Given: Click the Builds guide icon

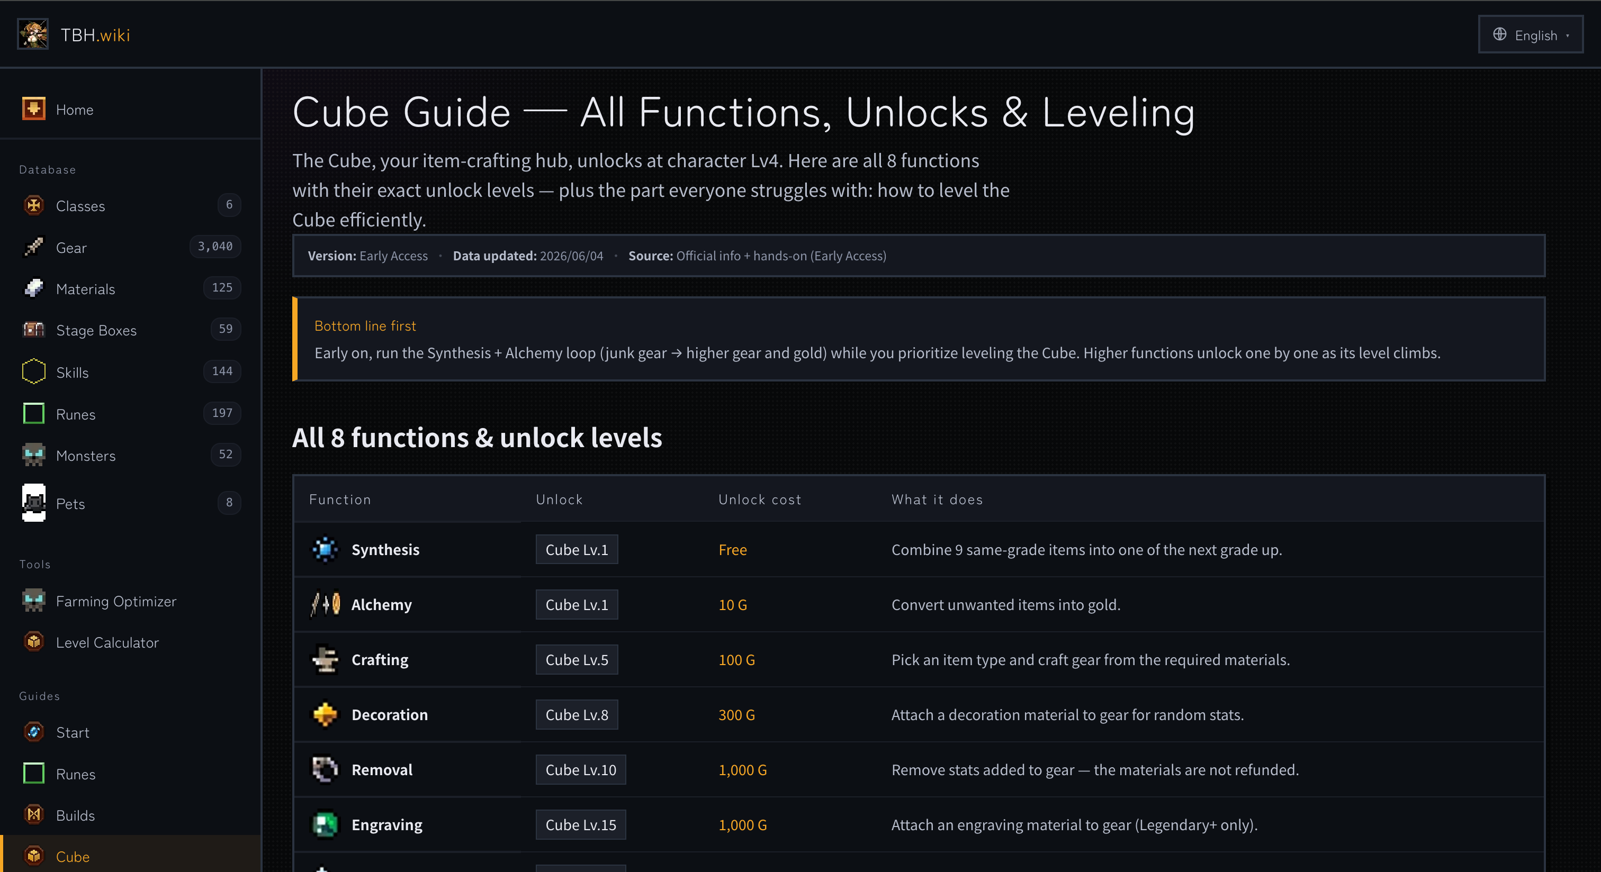Looking at the screenshot, I should click(x=33, y=814).
